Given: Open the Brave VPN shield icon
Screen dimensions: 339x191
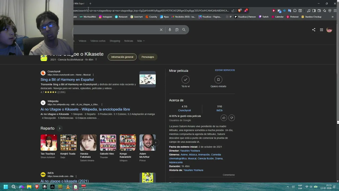Looking at the screenshot, I should coord(330,11).
